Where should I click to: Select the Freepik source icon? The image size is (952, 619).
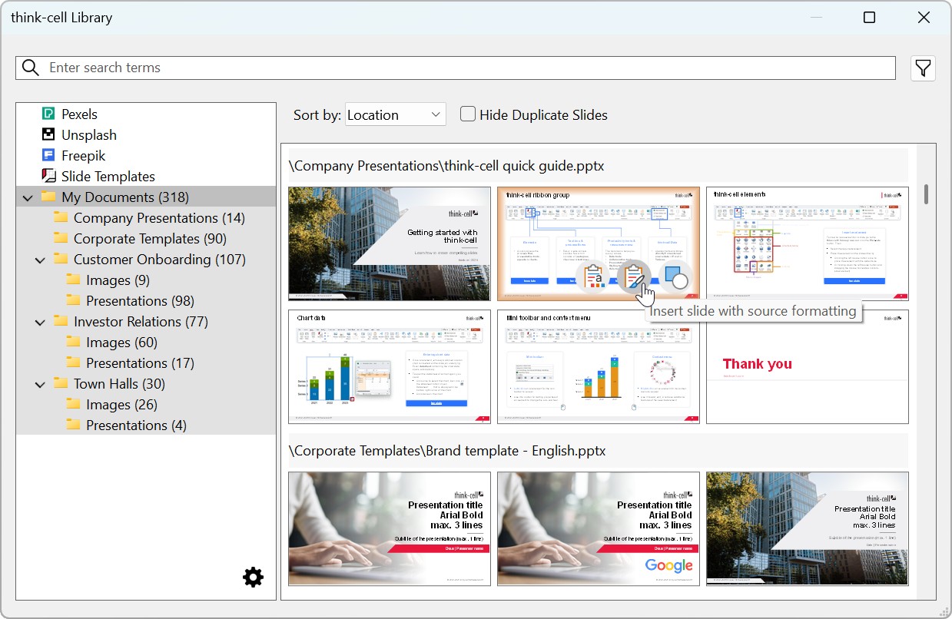(48, 155)
